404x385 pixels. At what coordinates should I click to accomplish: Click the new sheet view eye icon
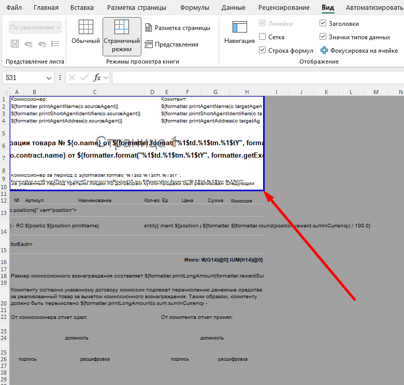coord(42,44)
